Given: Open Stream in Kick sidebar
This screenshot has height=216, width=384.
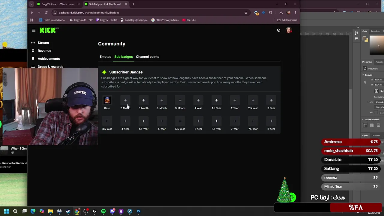Looking at the screenshot, I should tap(43, 43).
